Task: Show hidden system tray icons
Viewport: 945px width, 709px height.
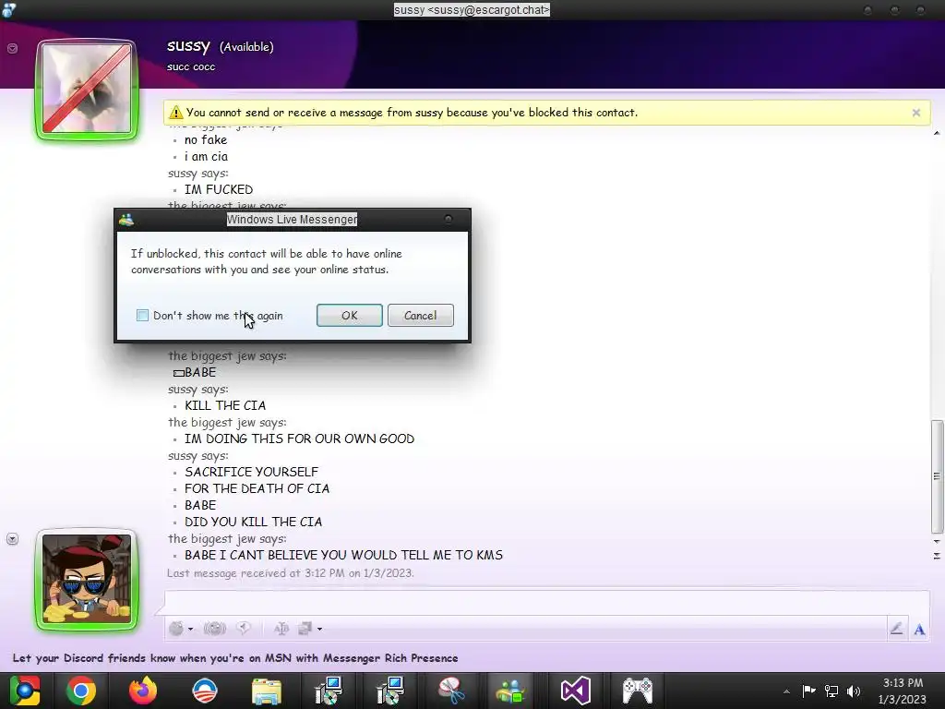Action: click(786, 691)
